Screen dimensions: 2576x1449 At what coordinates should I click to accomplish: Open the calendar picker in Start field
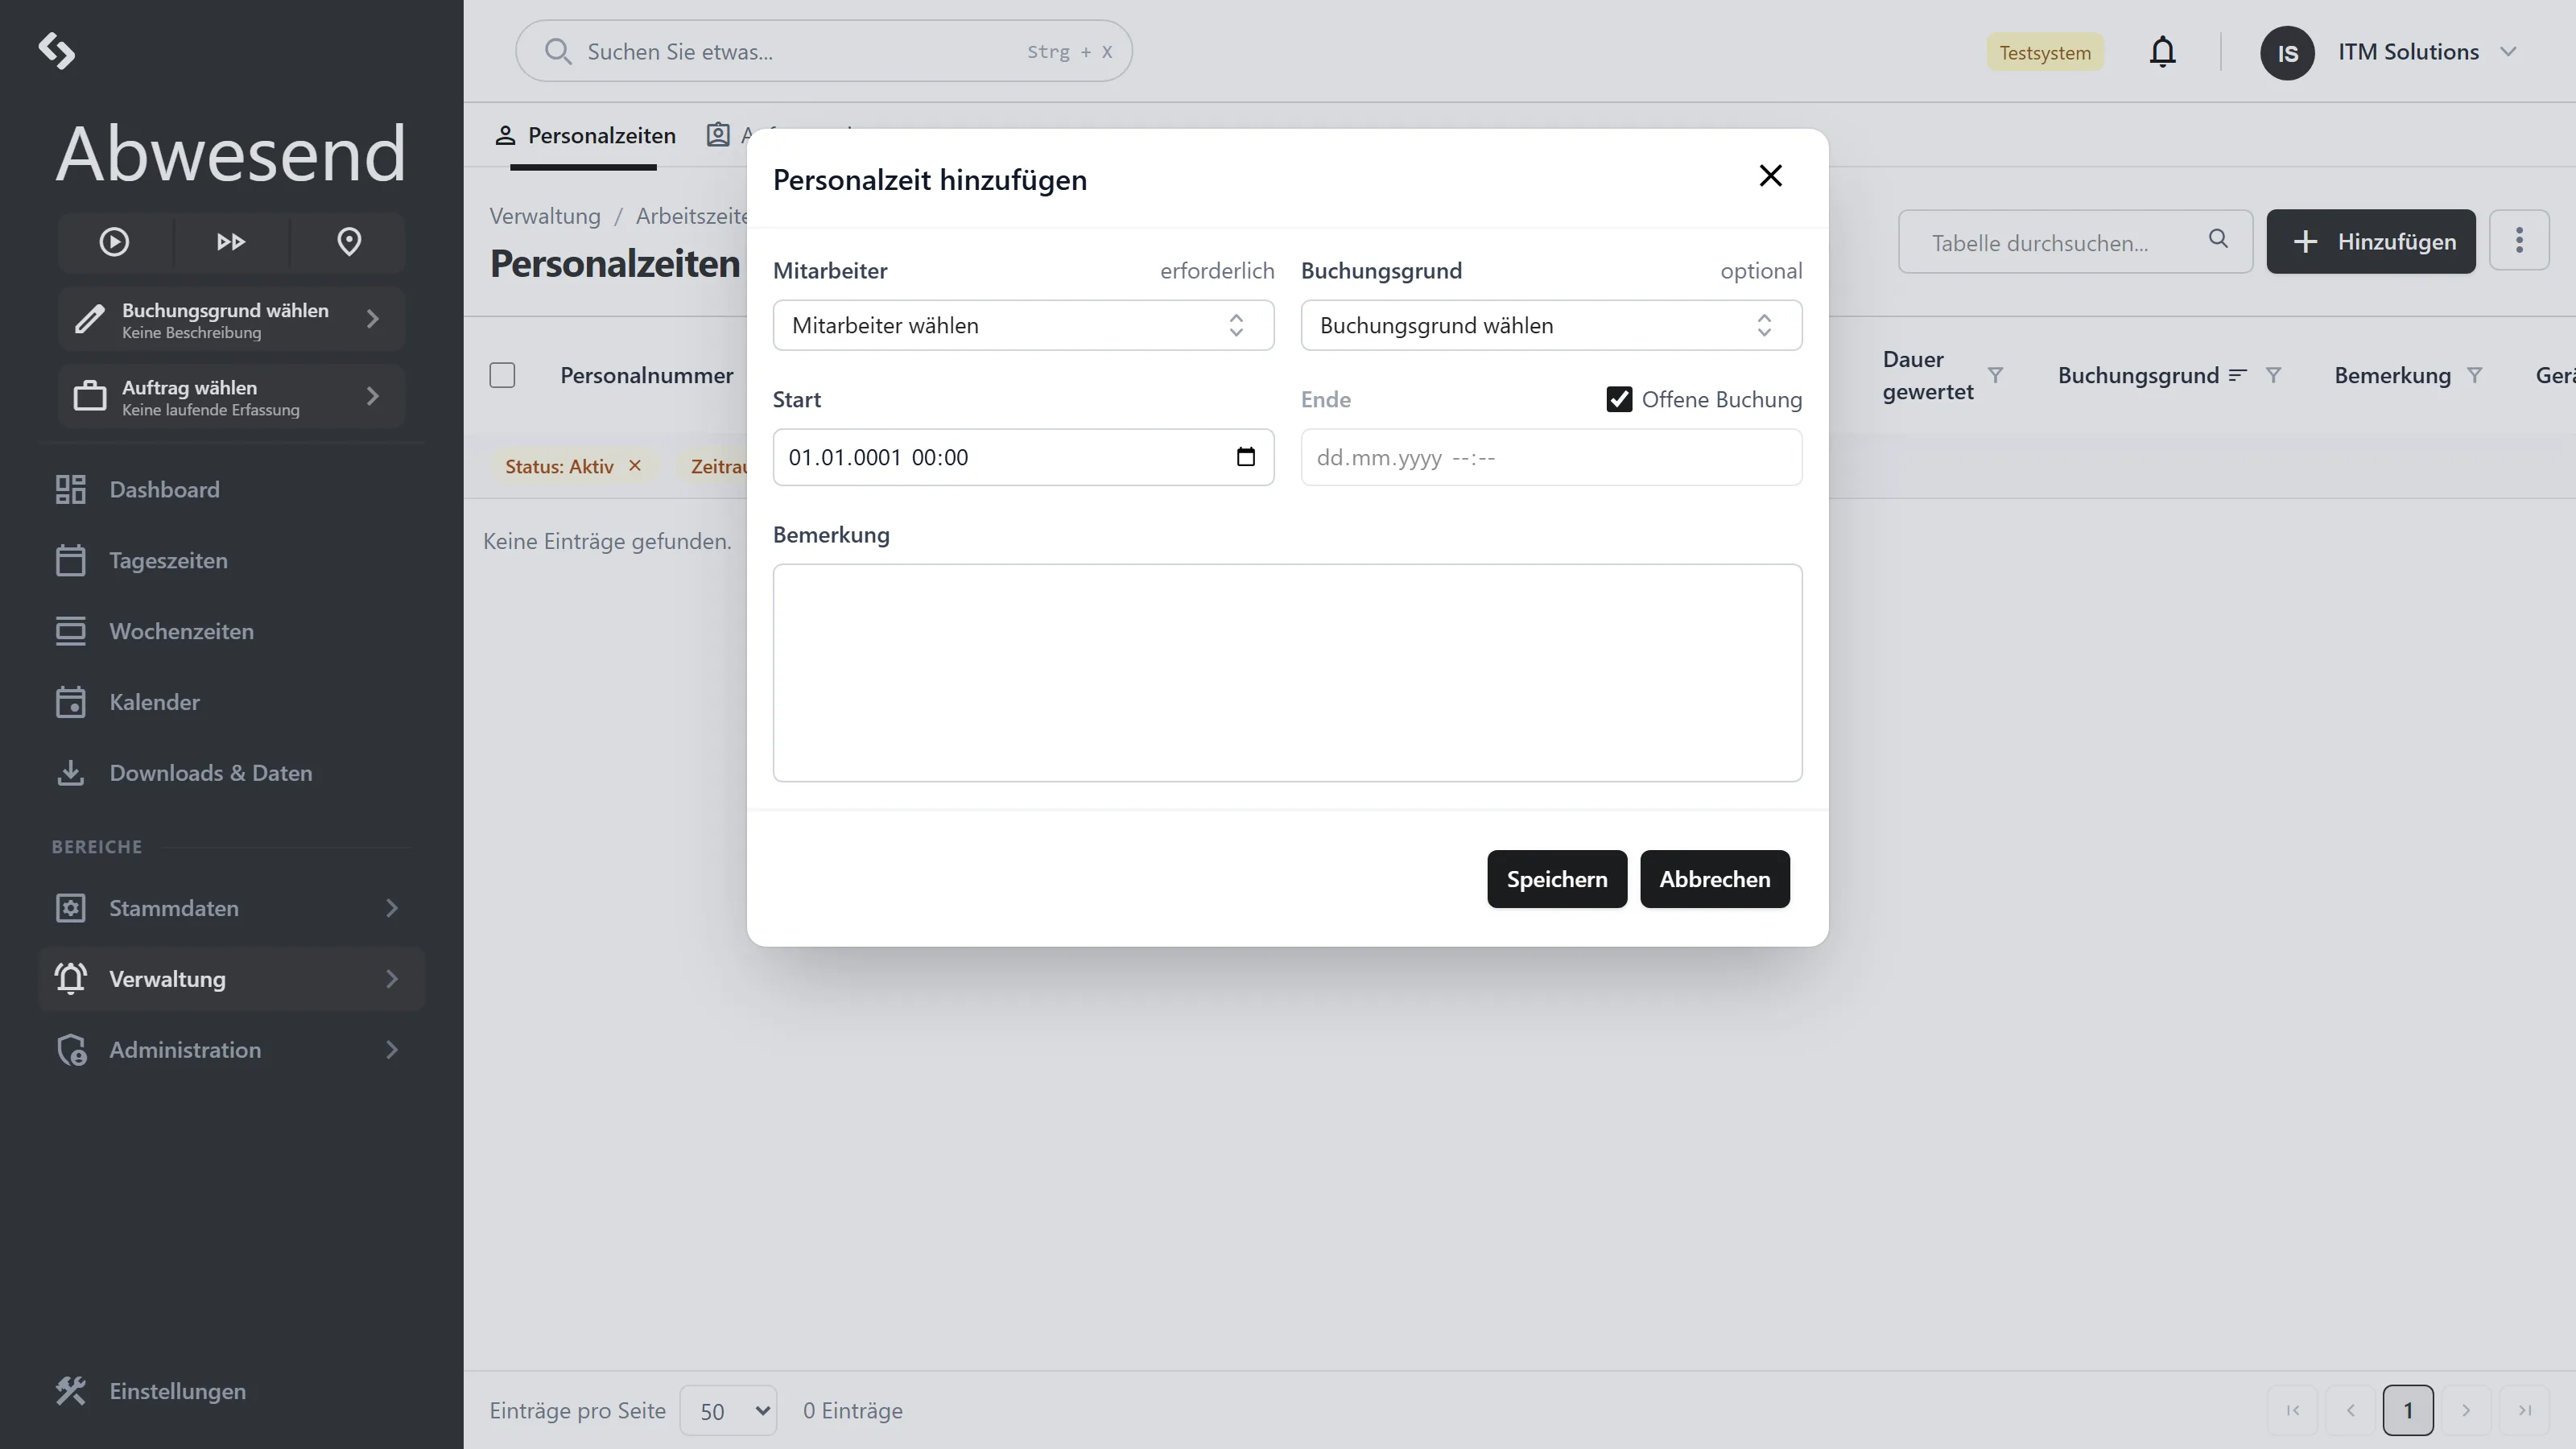pyautogui.click(x=1245, y=457)
